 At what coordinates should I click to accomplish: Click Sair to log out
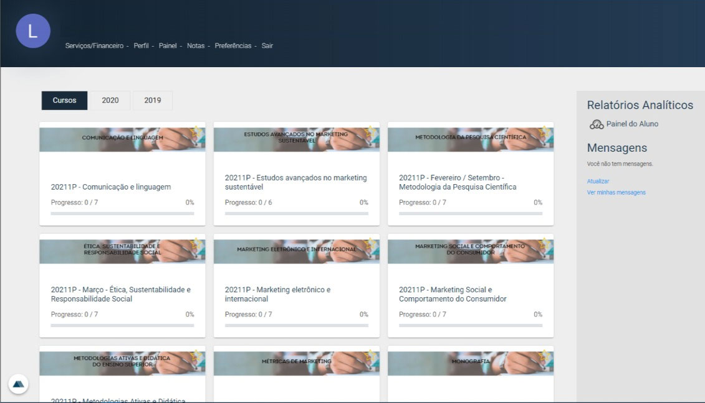click(x=267, y=46)
